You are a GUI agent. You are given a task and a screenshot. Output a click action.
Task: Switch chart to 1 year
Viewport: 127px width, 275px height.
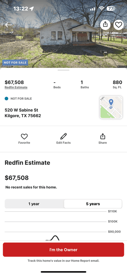[34, 204]
